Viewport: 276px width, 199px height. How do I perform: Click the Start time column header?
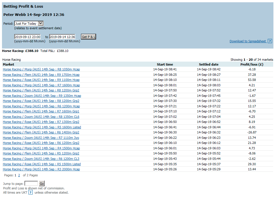tap(165, 64)
